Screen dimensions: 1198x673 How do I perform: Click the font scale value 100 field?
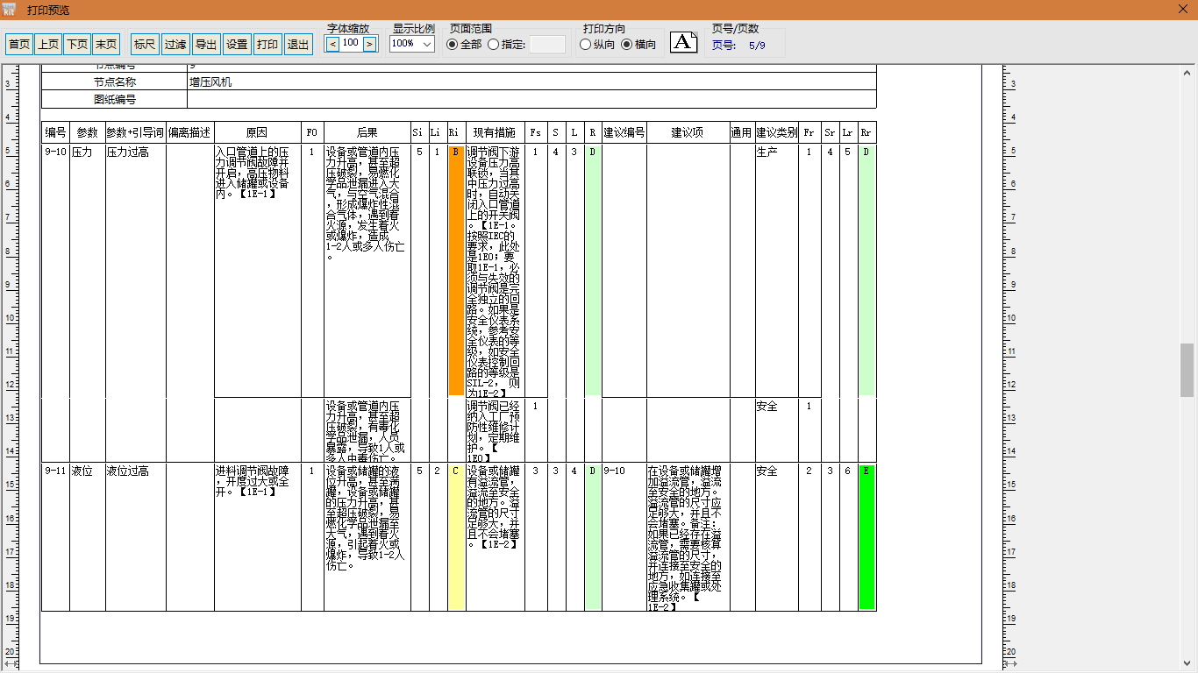[x=351, y=43]
